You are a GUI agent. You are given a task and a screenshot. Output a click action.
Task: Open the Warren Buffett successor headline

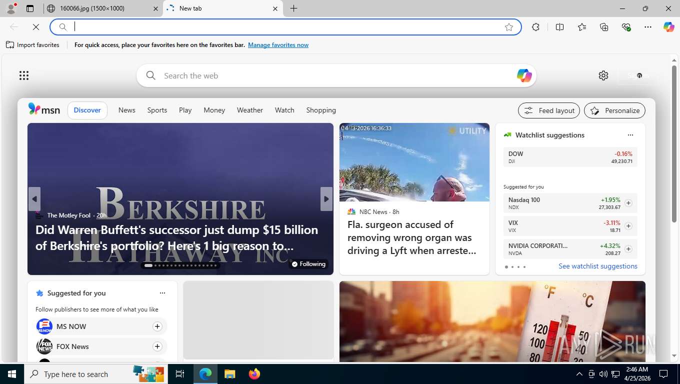(x=176, y=238)
